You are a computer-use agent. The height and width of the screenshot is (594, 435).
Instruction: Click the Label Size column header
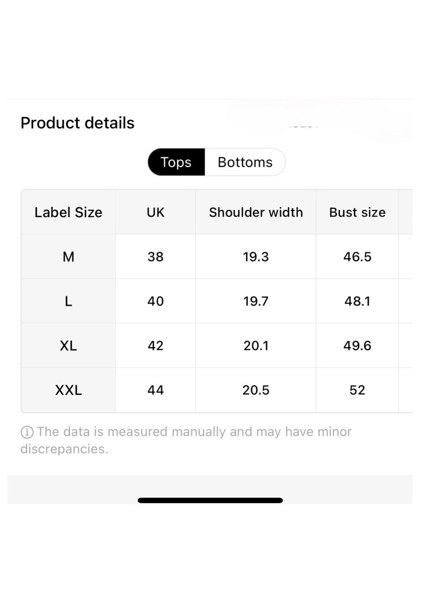tap(69, 212)
